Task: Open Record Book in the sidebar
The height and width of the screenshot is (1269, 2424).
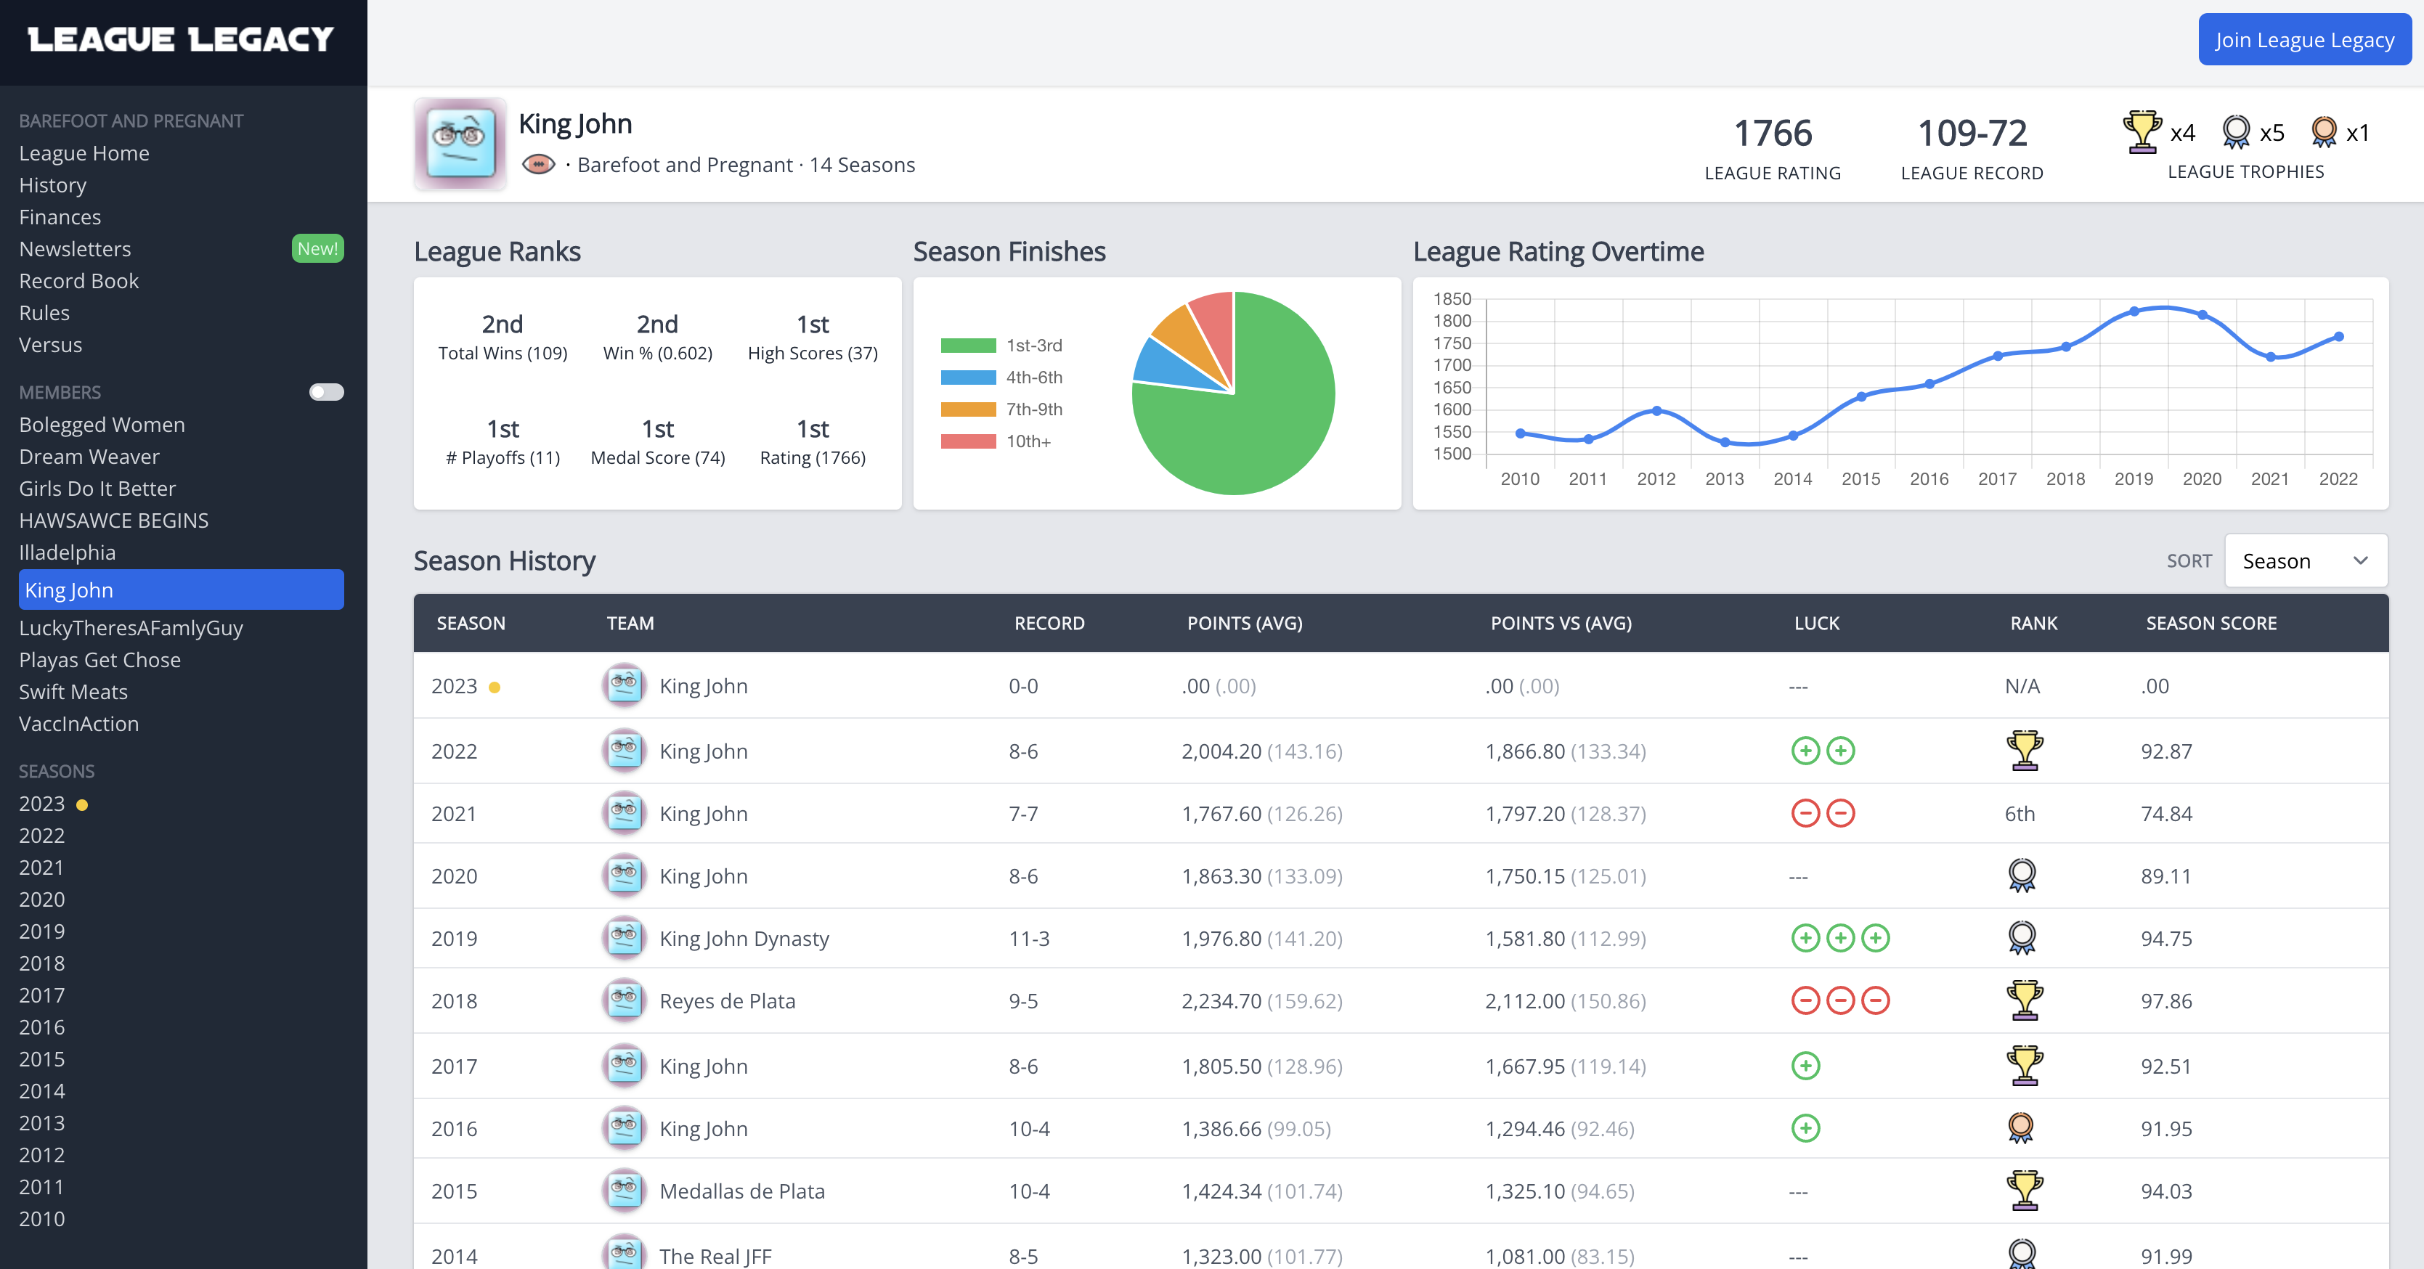Action: pos(79,280)
